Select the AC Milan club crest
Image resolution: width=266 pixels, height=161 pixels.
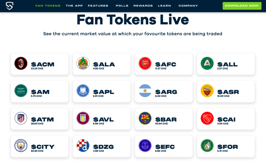(21, 63)
